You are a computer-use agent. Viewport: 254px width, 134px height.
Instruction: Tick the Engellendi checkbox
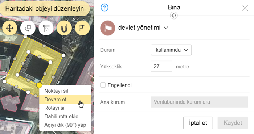(103, 85)
